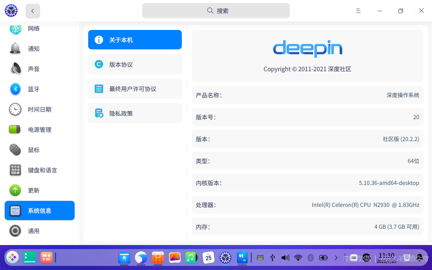Open the onscreen keyboard tray icon
Image resolution: width=432 pixels, height=270 pixels.
tap(260, 258)
